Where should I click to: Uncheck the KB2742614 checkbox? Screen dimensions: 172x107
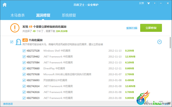(x=24, y=86)
